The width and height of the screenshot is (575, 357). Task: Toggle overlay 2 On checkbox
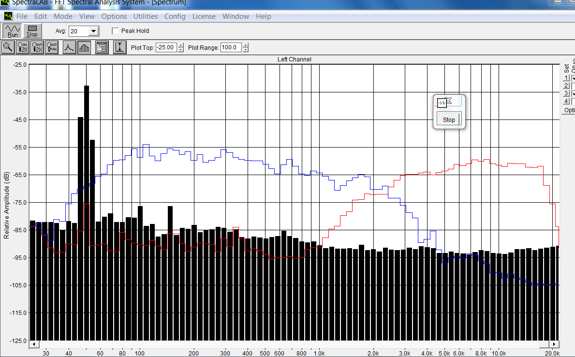(573, 86)
